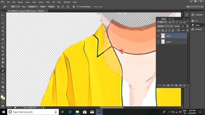
Task: Toggle lock image pixels brush icon
Action: click(166, 31)
